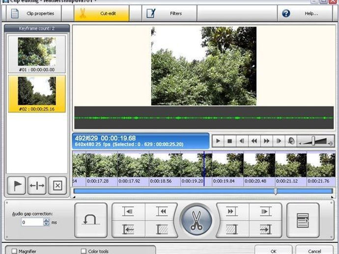This screenshot has height=254, width=339.
Task: Play the clip preview
Action: tap(218, 141)
